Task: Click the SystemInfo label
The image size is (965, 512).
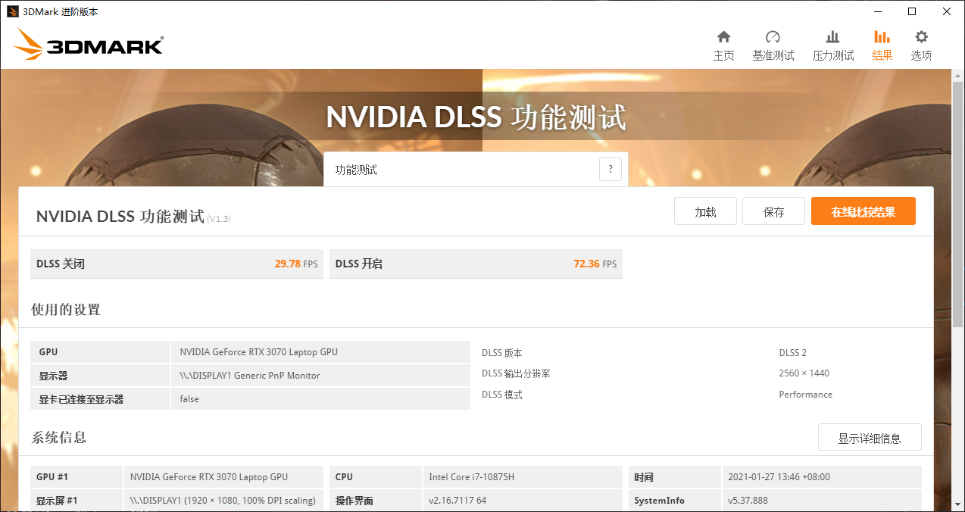Action: tap(660, 501)
